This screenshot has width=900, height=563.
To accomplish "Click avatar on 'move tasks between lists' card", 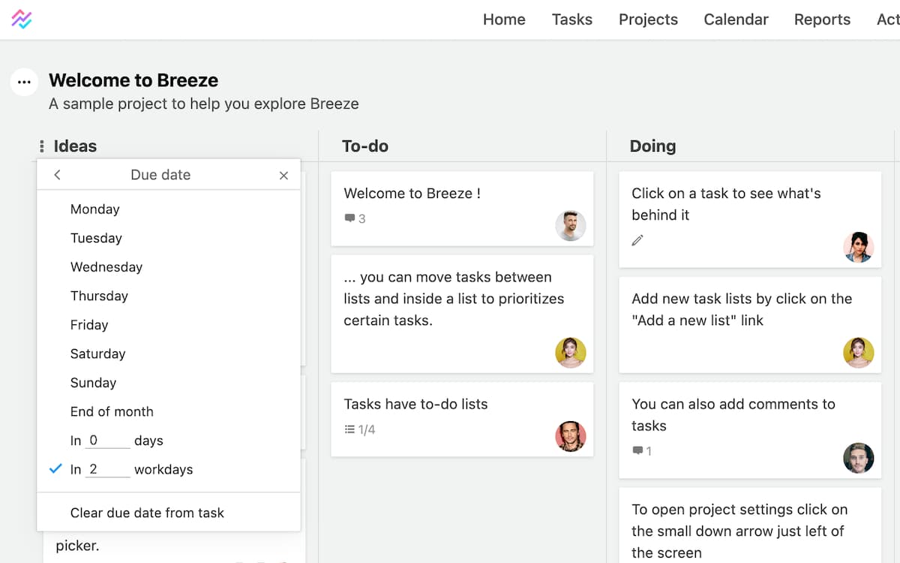I will tap(571, 352).
